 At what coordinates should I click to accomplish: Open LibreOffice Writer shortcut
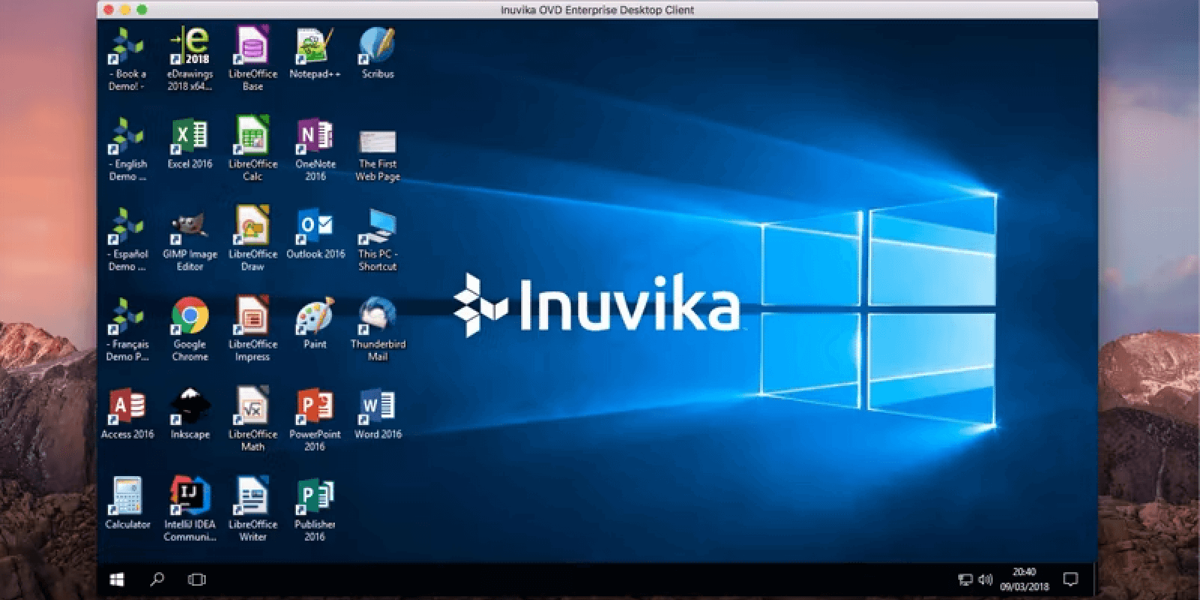(x=252, y=510)
